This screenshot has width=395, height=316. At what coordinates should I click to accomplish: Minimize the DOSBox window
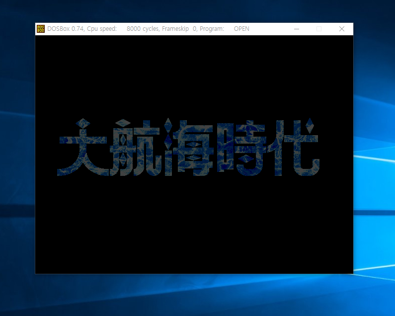pyautogui.click(x=297, y=29)
